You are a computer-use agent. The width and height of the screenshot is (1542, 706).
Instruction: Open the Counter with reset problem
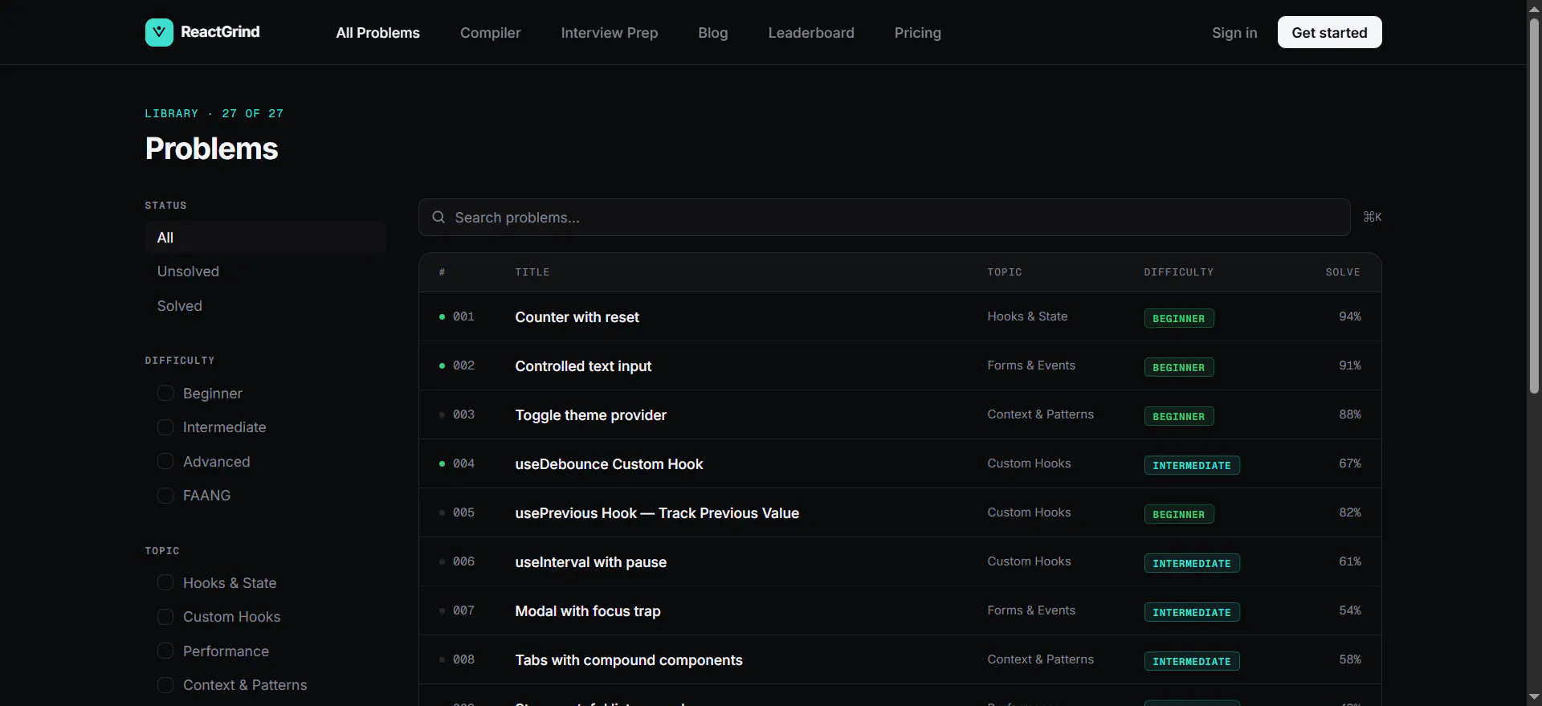pos(577,317)
